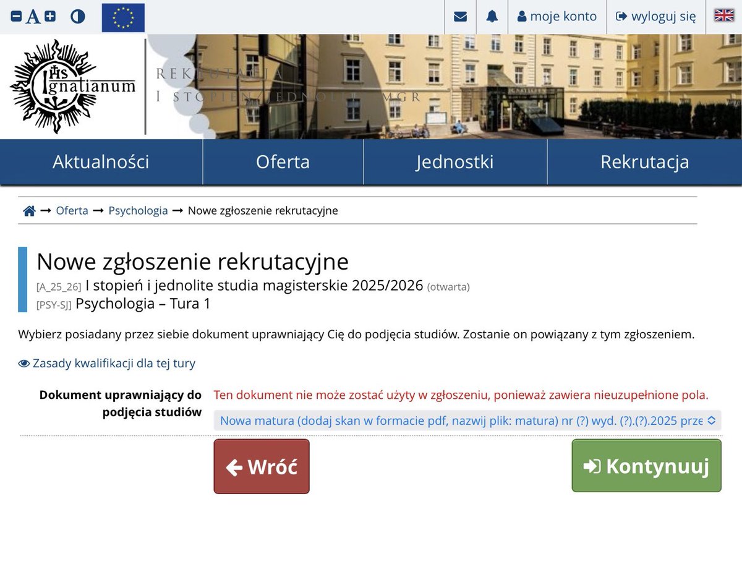Open notifications bell icon
Screen dimensions: 742x564
(492, 17)
